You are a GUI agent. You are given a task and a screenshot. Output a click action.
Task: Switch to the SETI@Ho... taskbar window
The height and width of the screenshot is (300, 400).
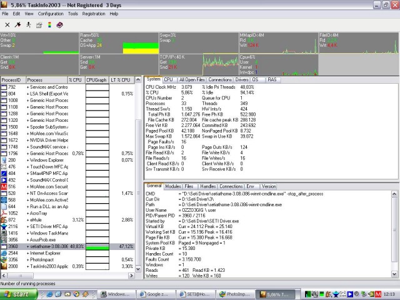[x=196, y=294]
